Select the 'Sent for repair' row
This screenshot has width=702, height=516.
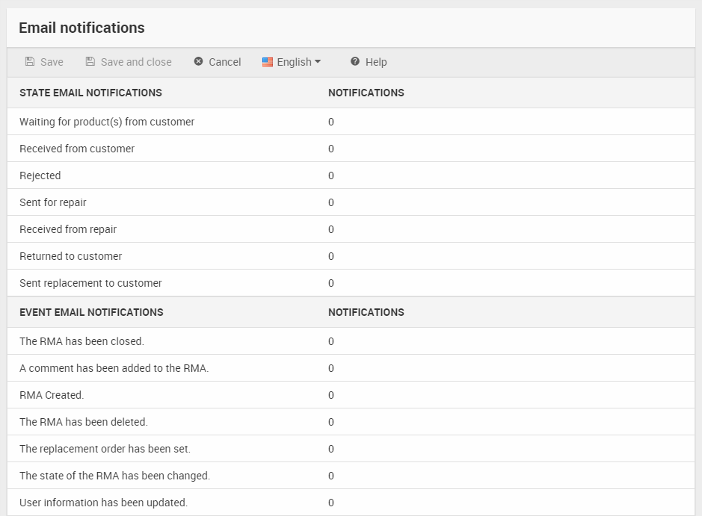(53, 202)
